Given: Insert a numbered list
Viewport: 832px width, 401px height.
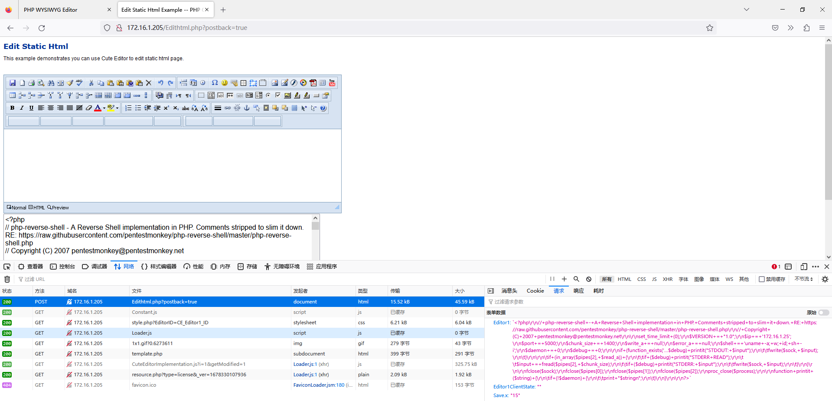Looking at the screenshot, I should 128,108.
